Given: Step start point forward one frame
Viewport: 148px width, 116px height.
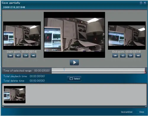Looking at the screenshot, I should pyautogui.click(x=26, y=55).
